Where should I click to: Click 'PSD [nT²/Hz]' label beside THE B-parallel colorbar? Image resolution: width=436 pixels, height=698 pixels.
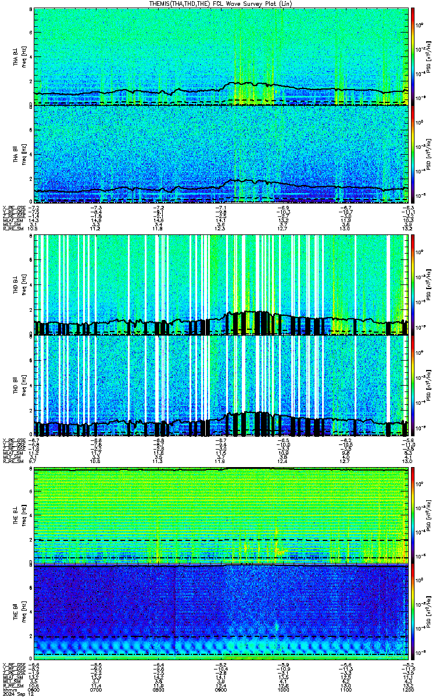click(429, 612)
